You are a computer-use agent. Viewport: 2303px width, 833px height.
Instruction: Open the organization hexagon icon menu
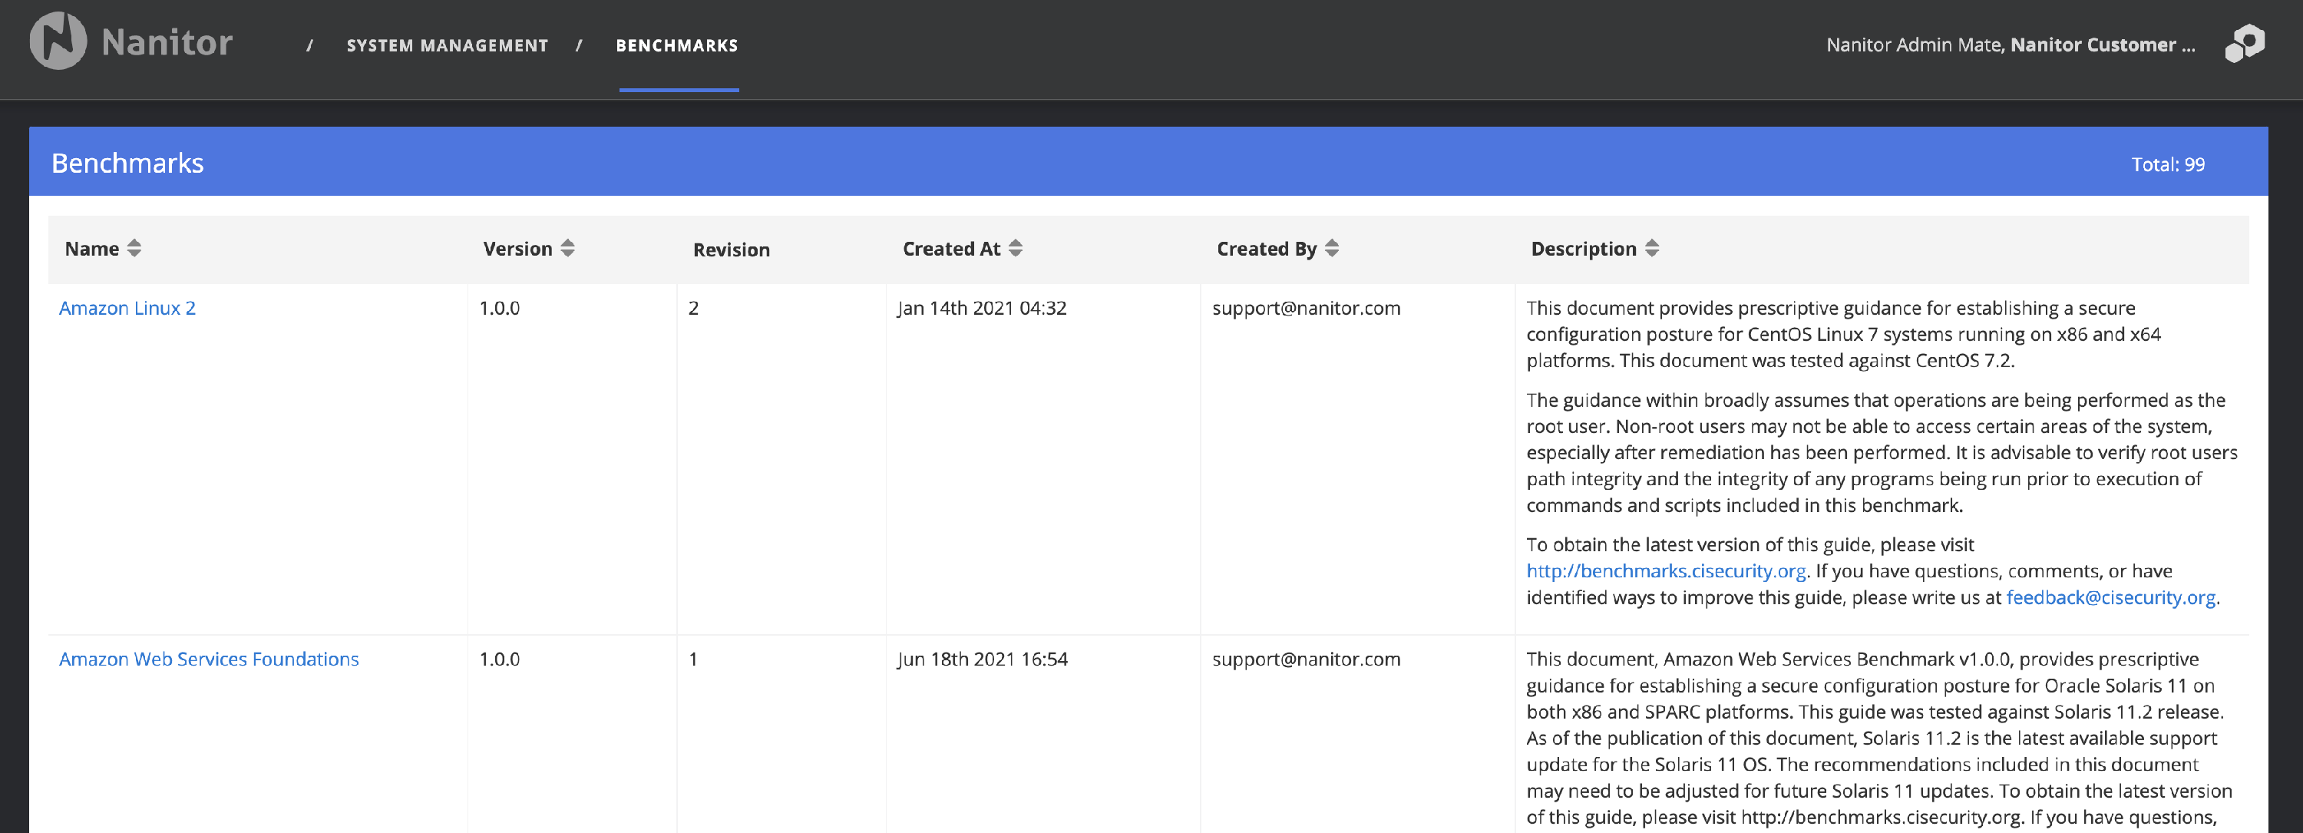2244,43
